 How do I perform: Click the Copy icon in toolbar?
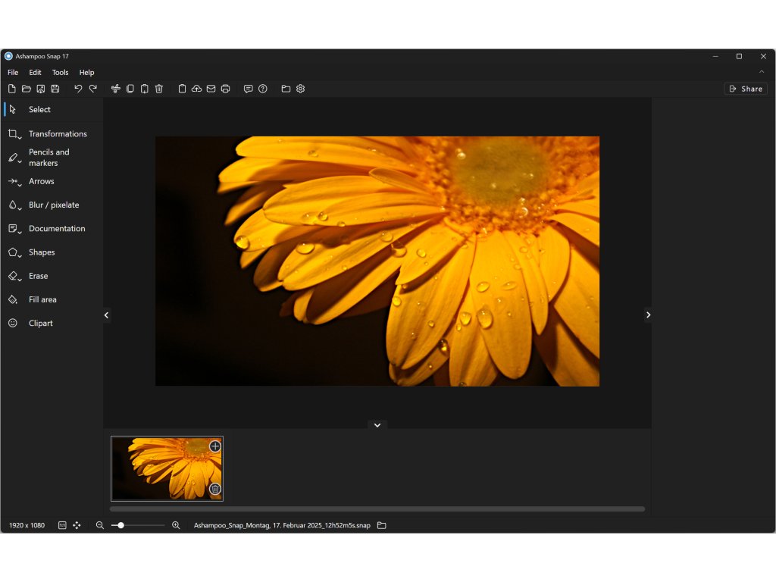[x=130, y=89]
